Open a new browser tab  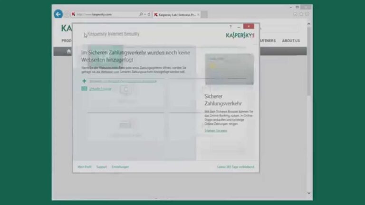[204, 14]
